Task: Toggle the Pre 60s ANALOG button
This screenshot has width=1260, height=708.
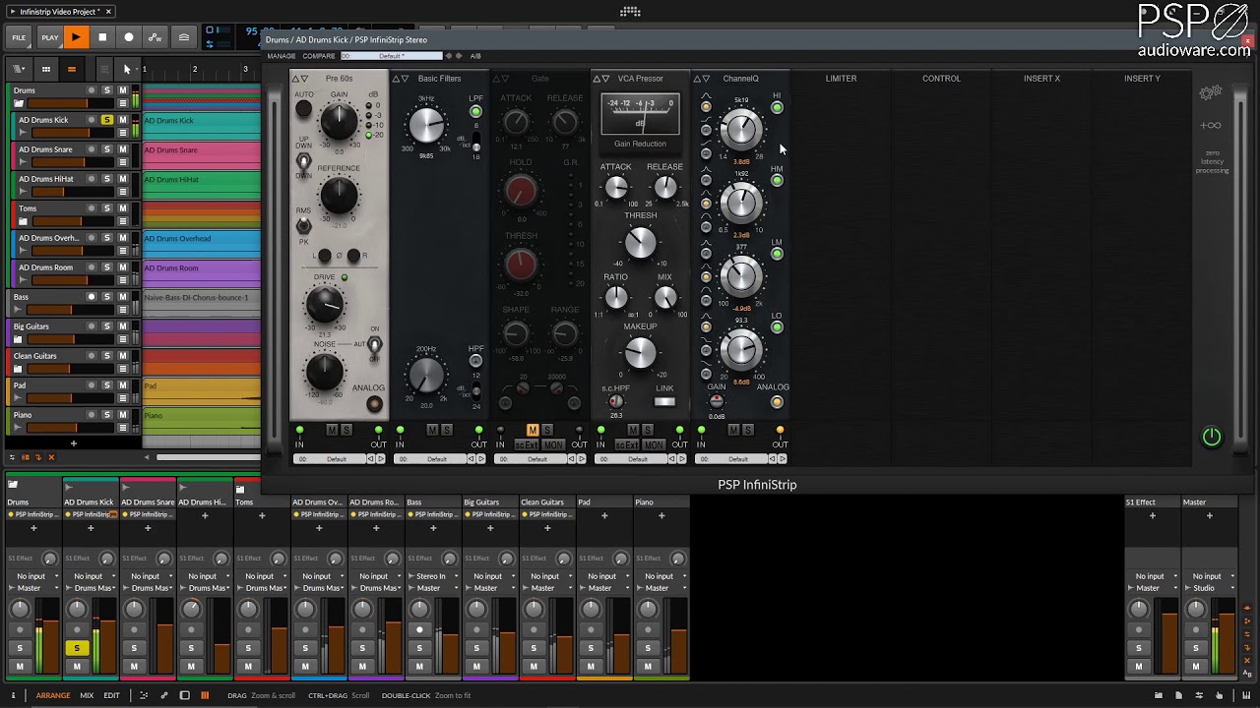Action: tap(374, 404)
